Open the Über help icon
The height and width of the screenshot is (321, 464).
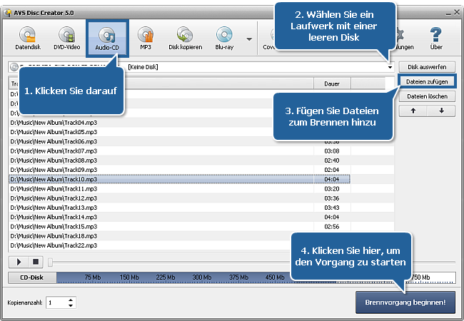pyautogui.click(x=436, y=39)
